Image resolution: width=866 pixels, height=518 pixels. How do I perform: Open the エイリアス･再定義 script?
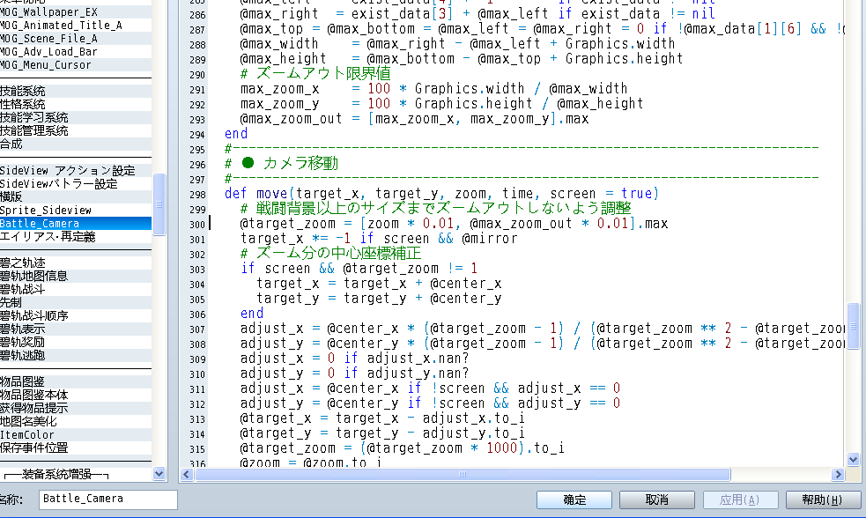(76, 237)
